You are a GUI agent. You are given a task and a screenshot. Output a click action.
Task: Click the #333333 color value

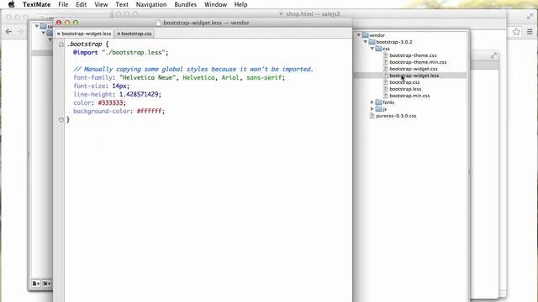(x=110, y=102)
